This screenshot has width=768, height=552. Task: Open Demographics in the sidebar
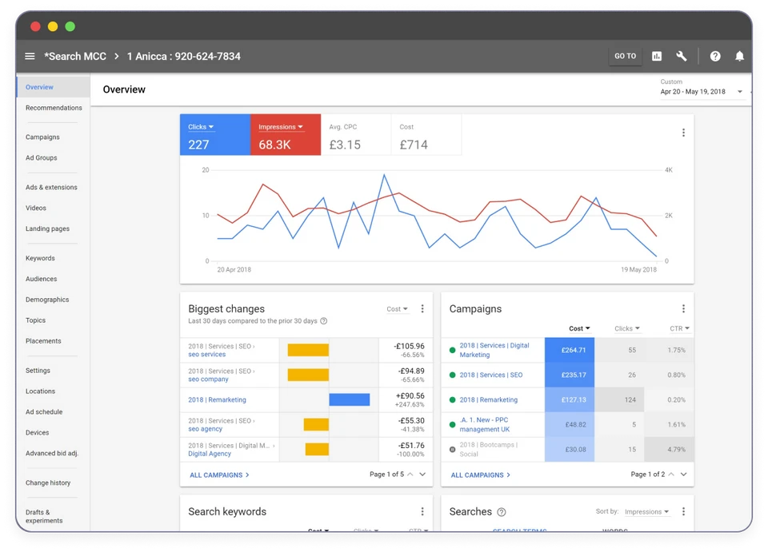click(47, 300)
